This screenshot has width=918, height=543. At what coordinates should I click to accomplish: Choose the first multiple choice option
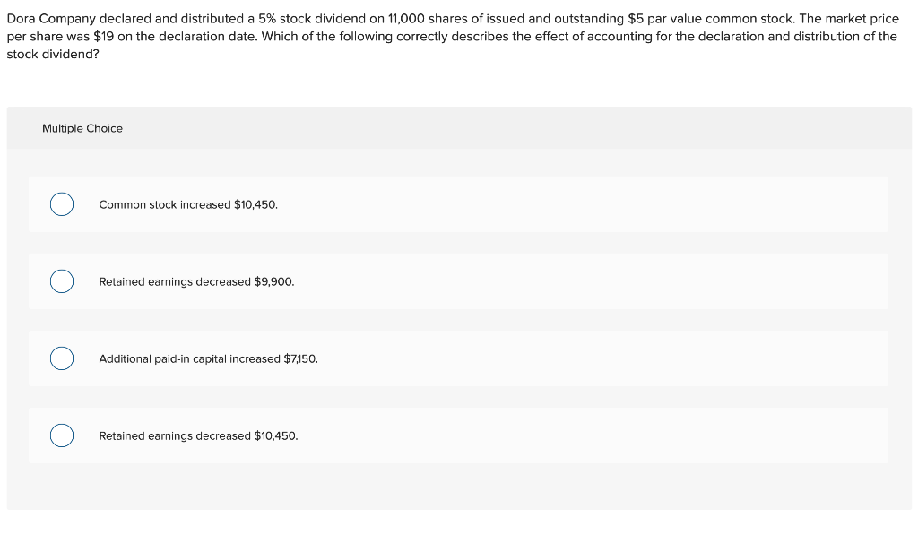(62, 204)
